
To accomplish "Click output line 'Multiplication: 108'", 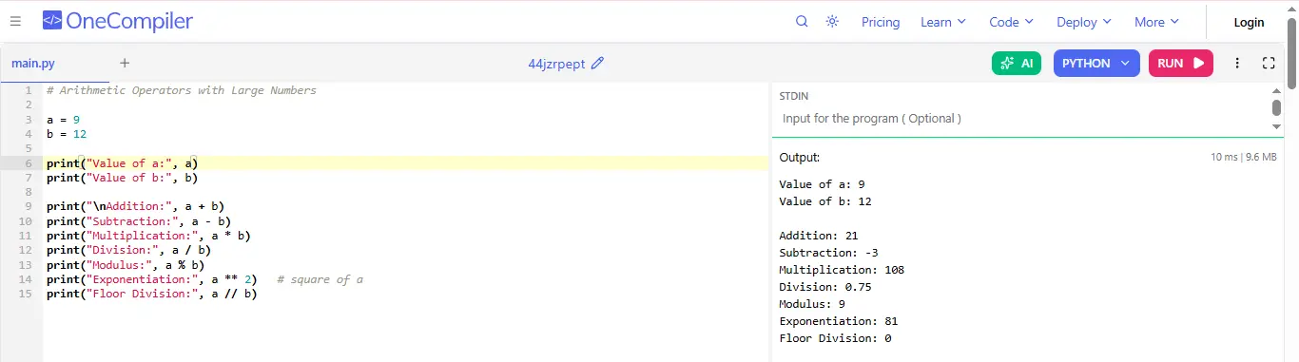I will (842, 270).
